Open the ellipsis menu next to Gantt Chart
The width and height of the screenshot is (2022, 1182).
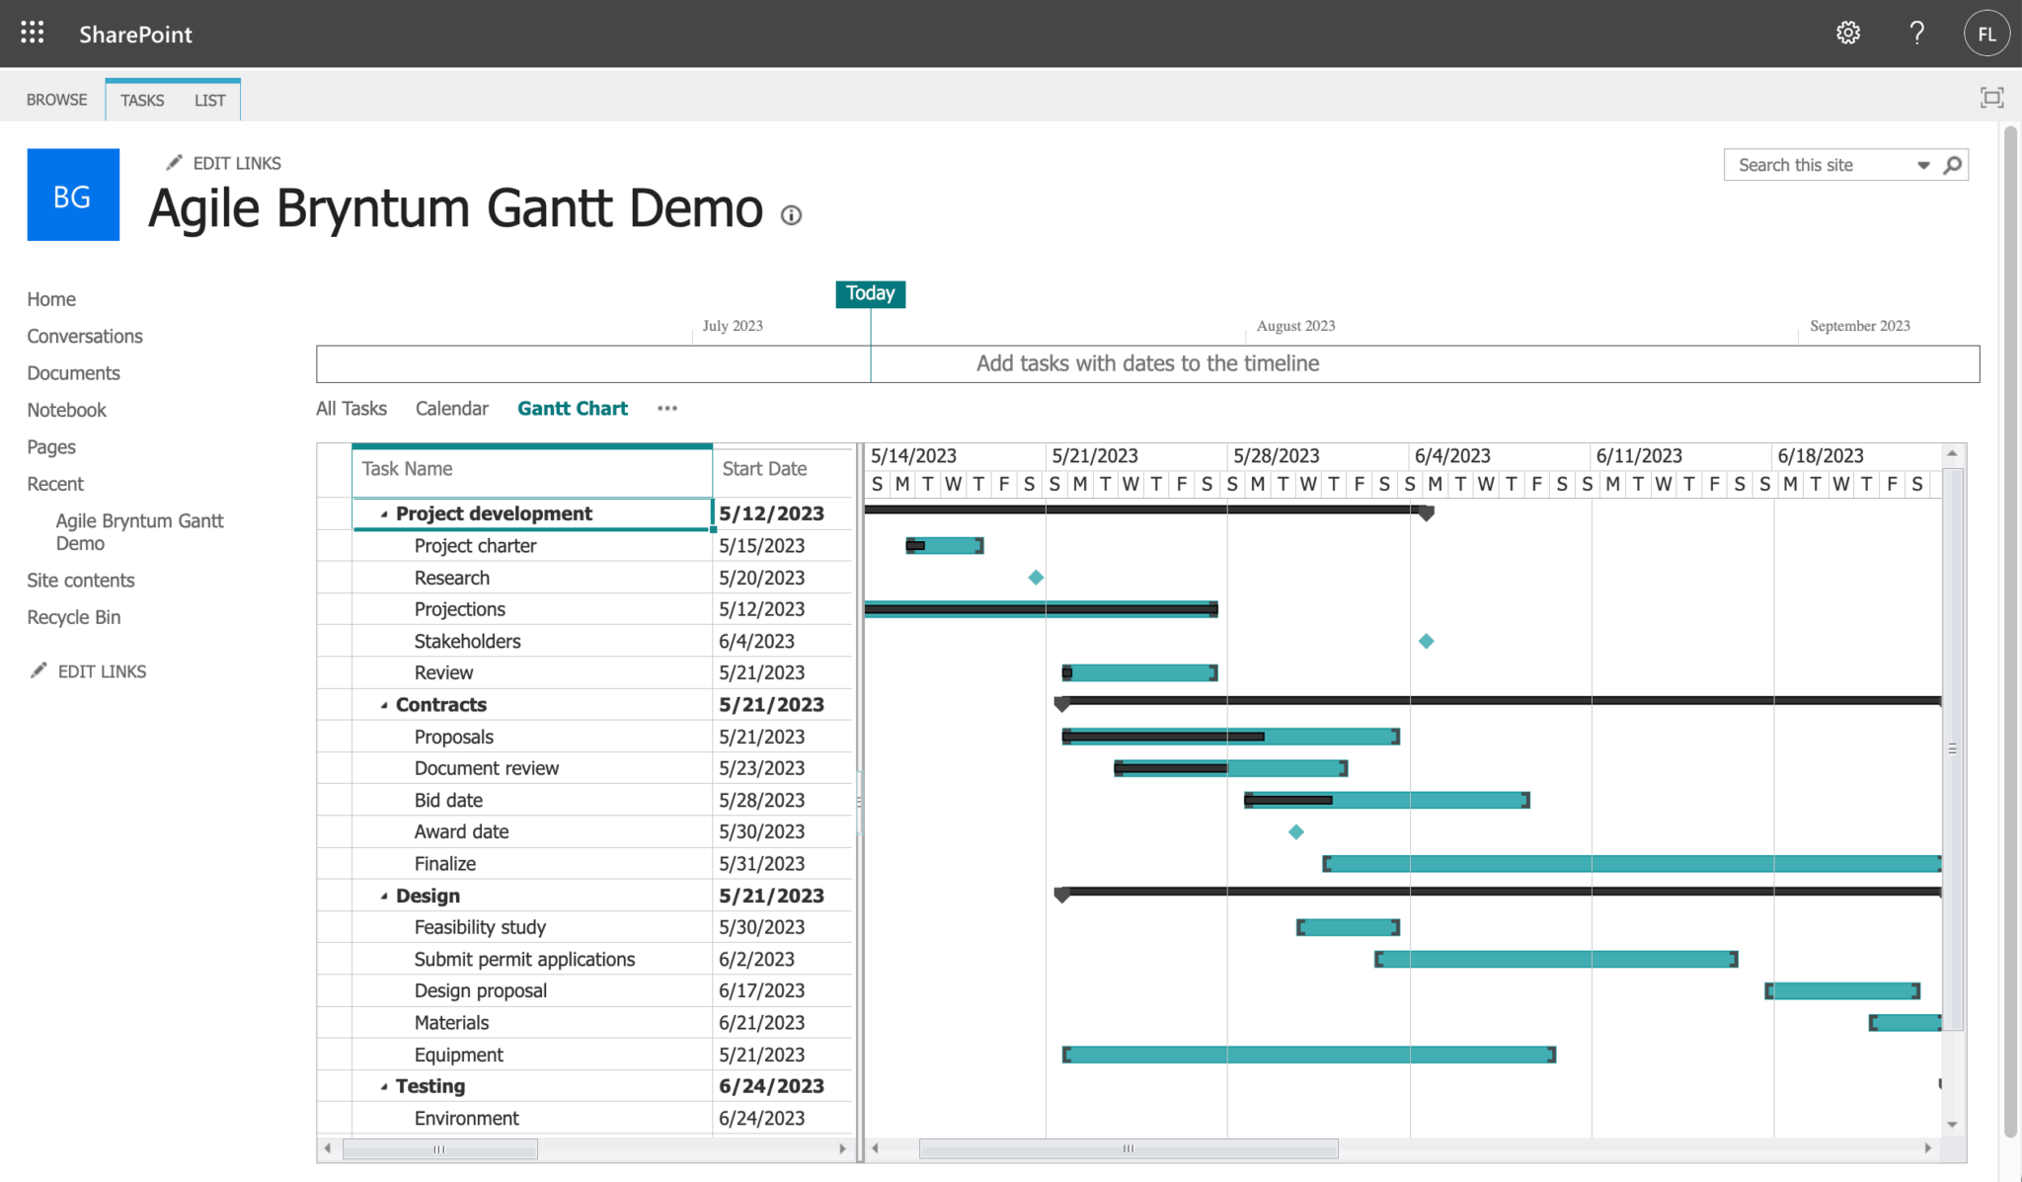click(667, 408)
